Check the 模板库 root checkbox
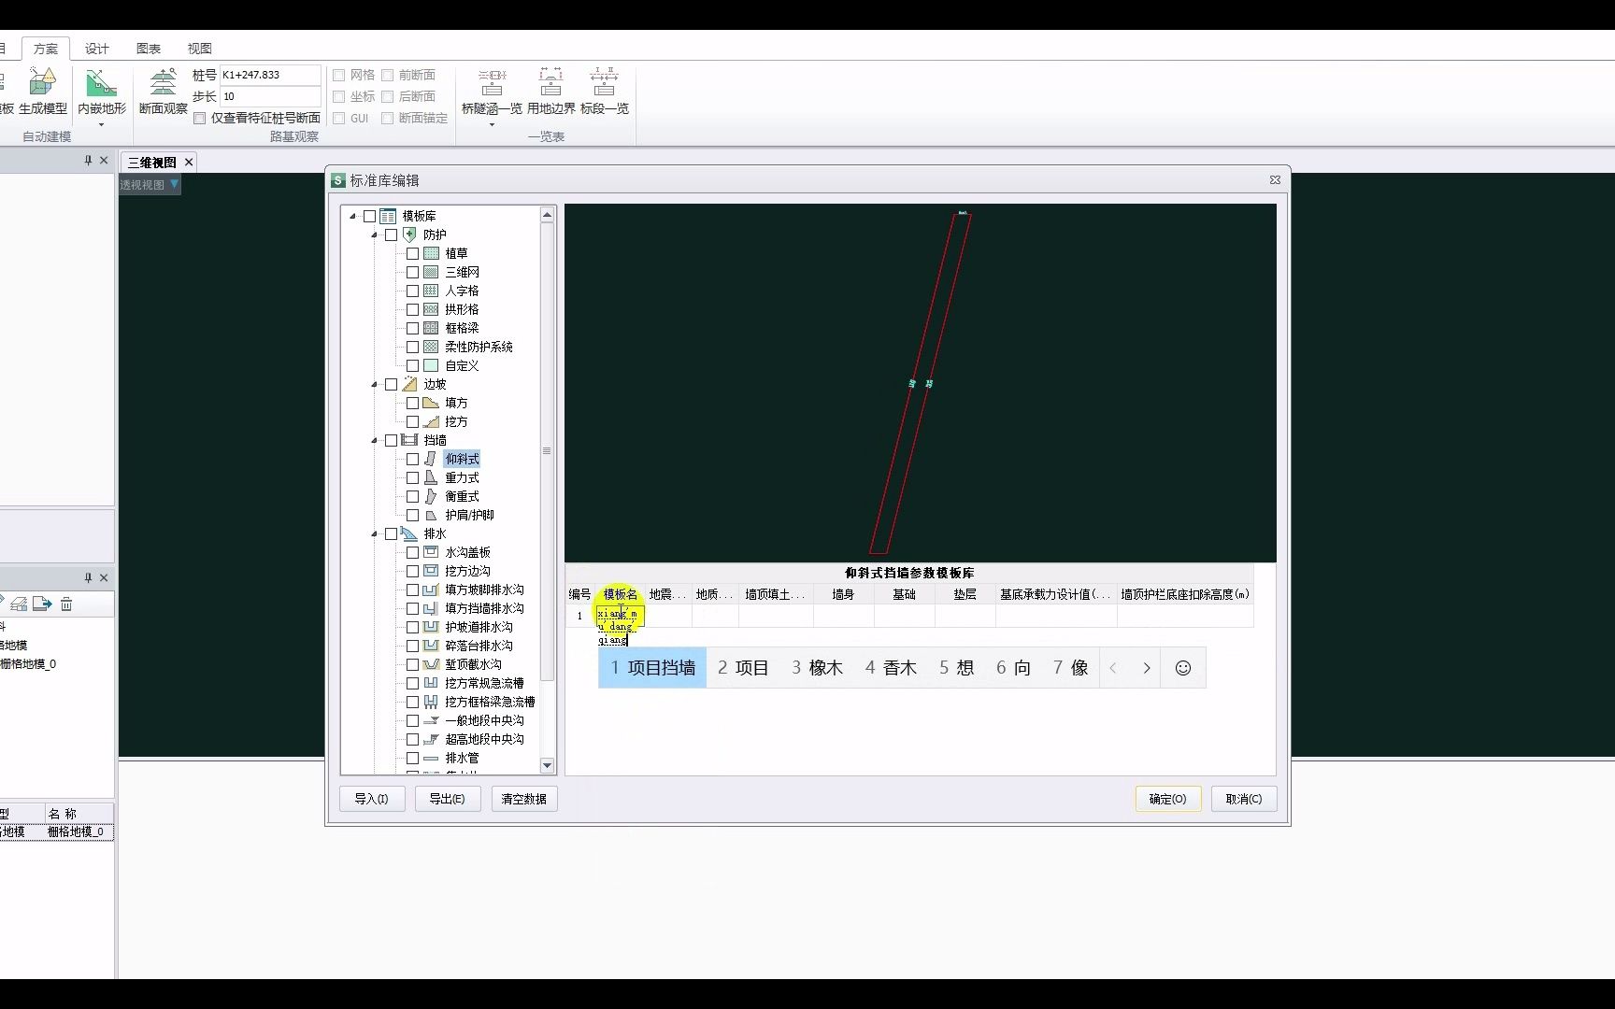The image size is (1615, 1009). click(370, 216)
